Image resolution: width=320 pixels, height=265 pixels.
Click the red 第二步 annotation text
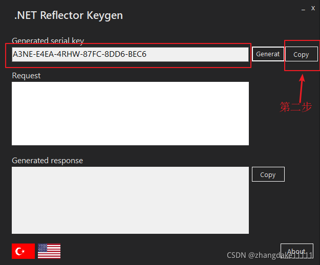tap(296, 107)
